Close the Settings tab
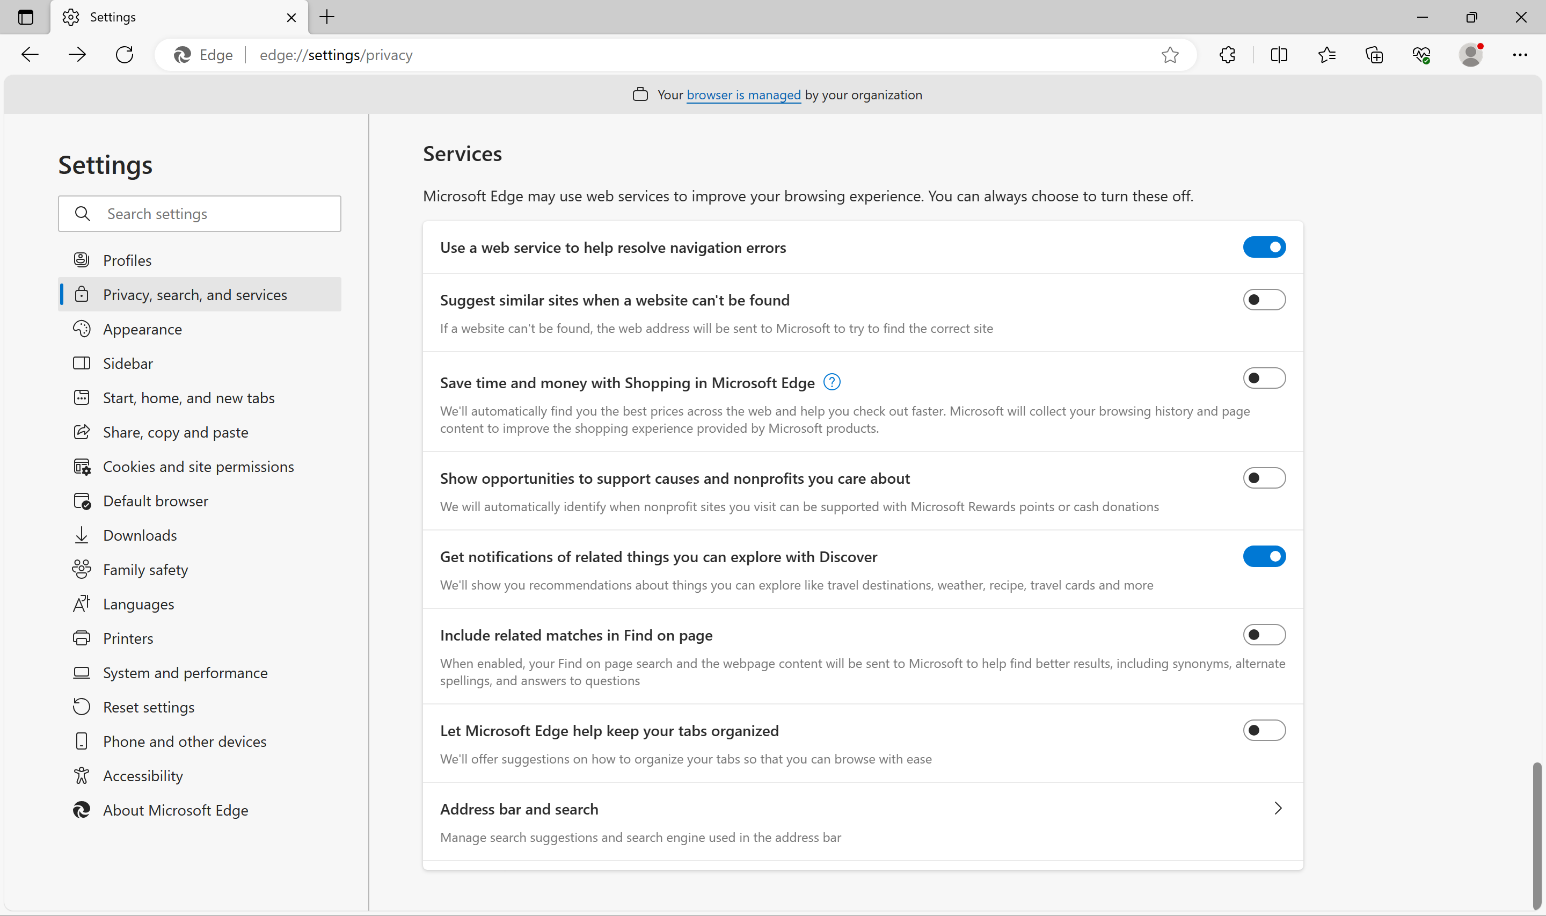The width and height of the screenshot is (1546, 916). (291, 17)
